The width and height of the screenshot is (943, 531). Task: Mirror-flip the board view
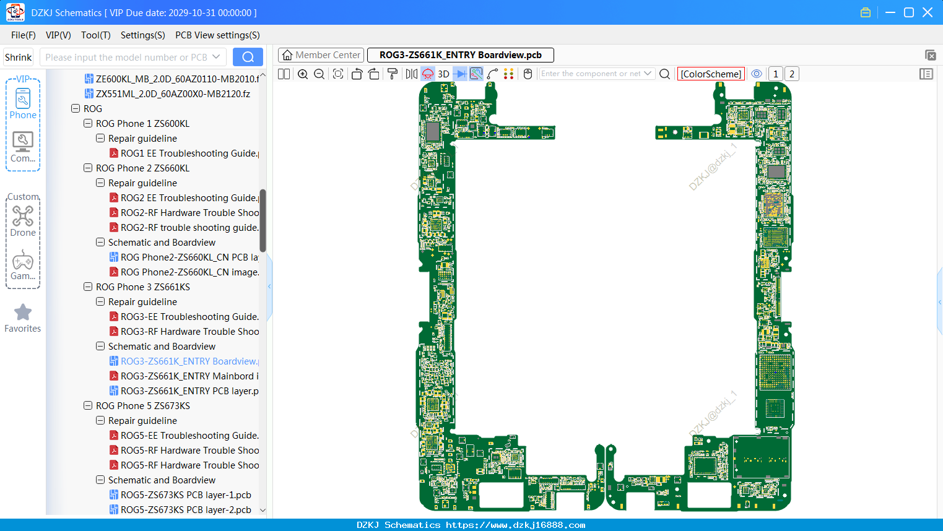412,74
